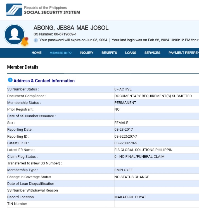Open the LOANS menu
This screenshot has height=215, width=199.
(x=131, y=53)
